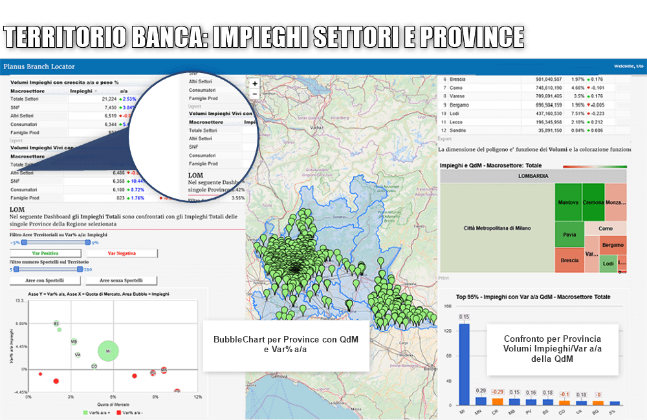Image resolution: width=647 pixels, height=420 pixels.
Task: Zoom out on the map with minus button
Action: [255, 94]
